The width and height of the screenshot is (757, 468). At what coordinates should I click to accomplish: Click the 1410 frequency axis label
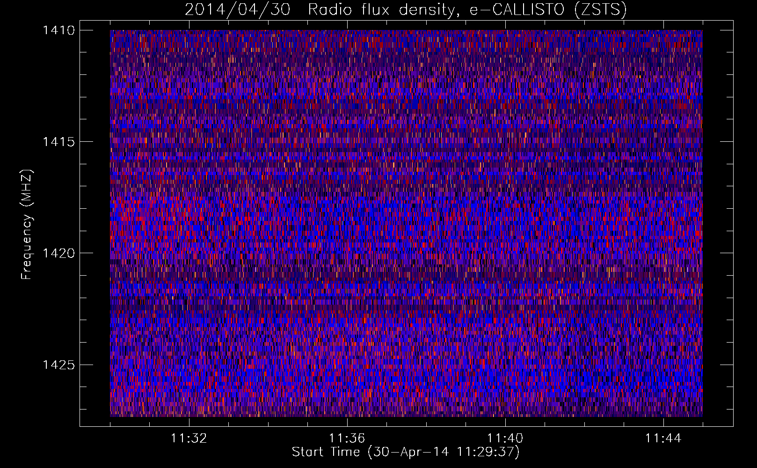tap(58, 30)
